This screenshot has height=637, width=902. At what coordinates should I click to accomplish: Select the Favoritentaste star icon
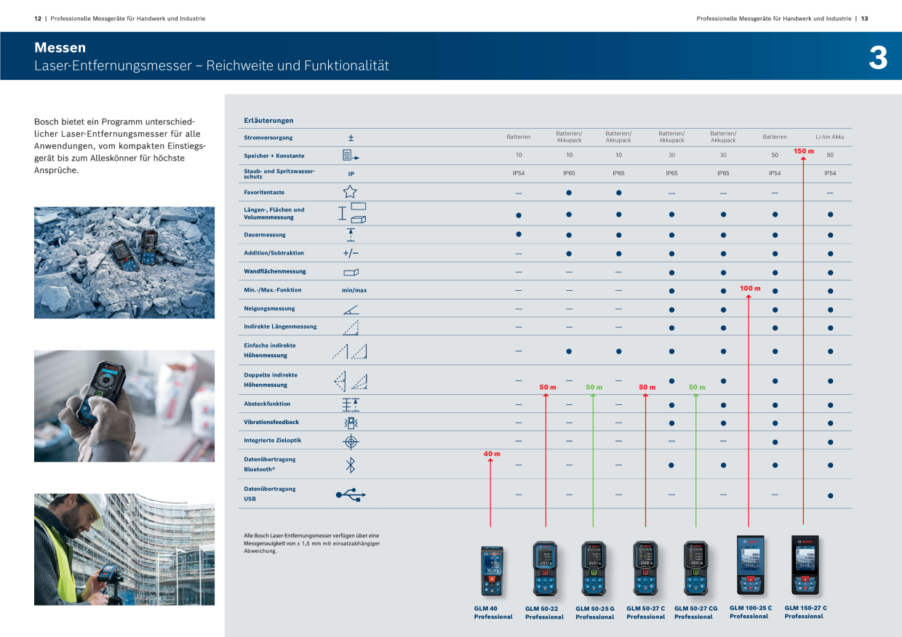350,192
